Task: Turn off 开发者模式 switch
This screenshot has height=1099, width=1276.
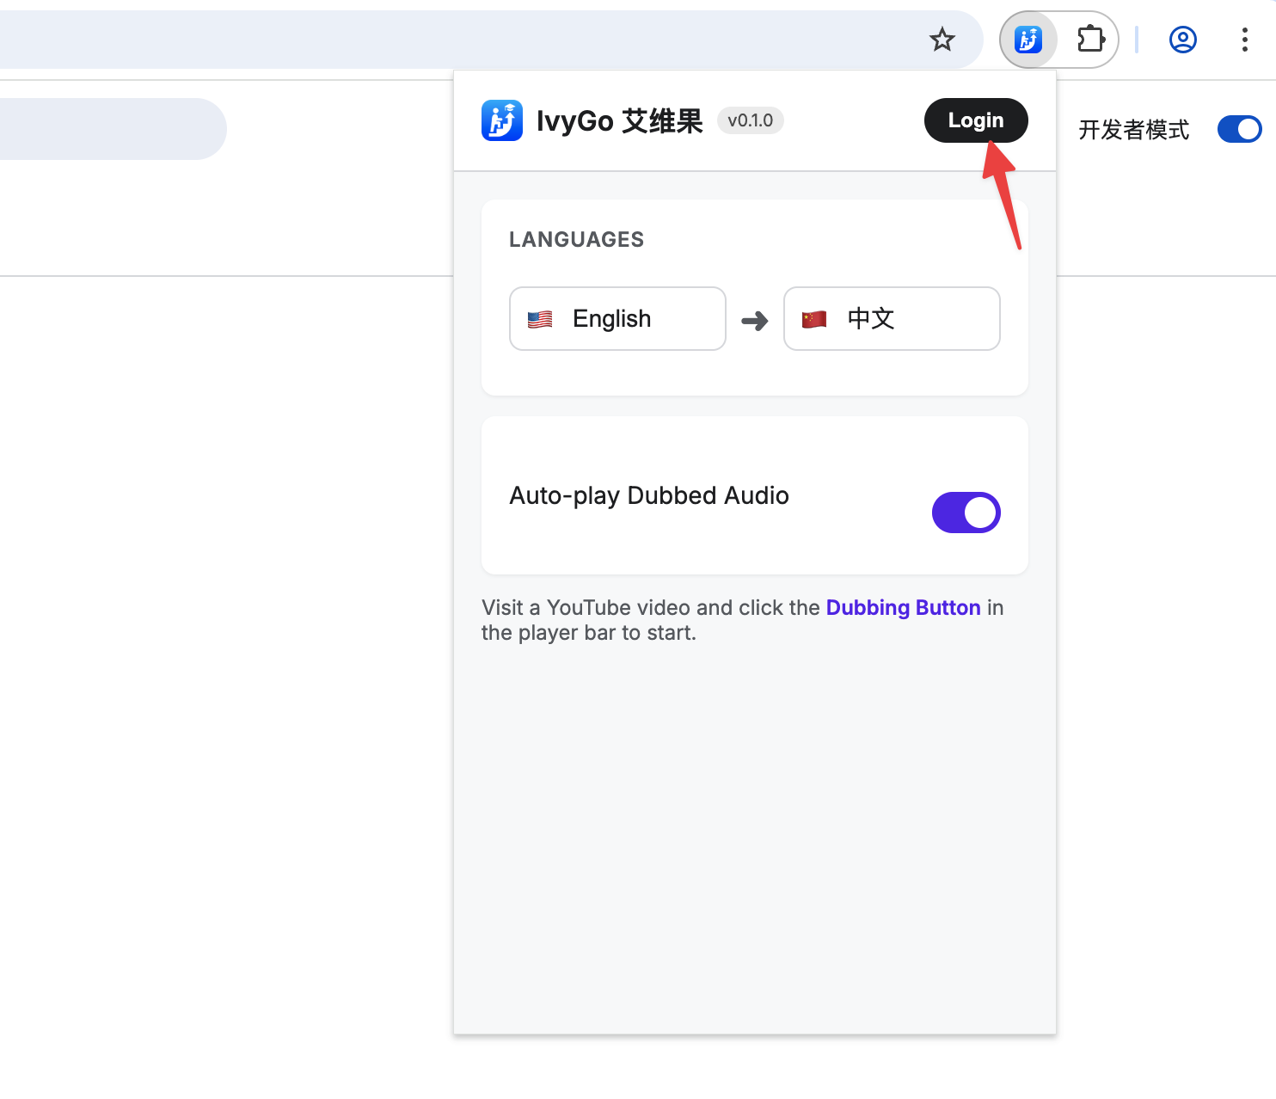Action: [x=1239, y=129]
